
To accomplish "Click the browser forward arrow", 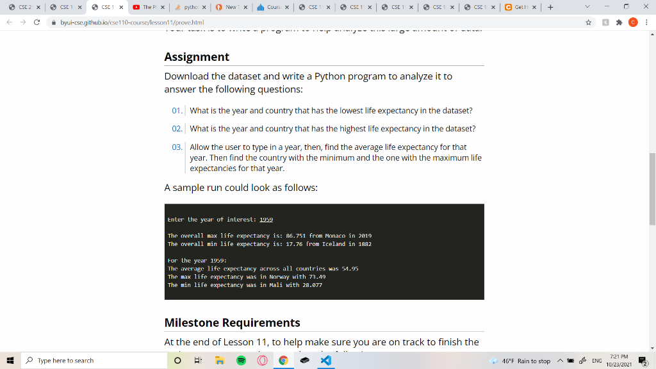I will click(x=23, y=22).
